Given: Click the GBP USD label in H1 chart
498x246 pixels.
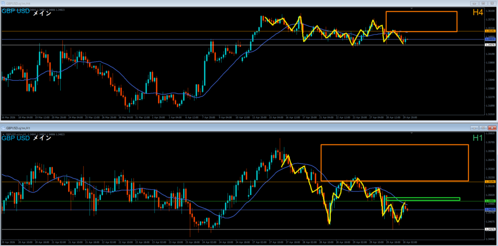Looking at the screenshot, I should (x=16, y=138).
